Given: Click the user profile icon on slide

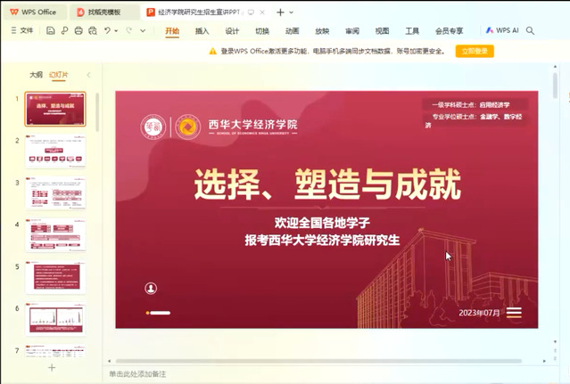Looking at the screenshot, I should pos(151,288).
